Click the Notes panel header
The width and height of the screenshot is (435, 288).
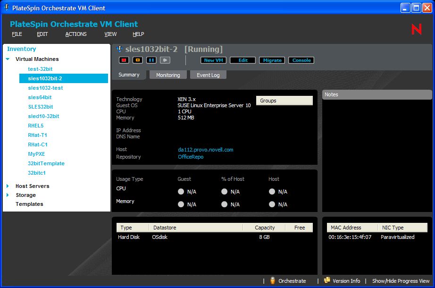pyautogui.click(x=377, y=94)
